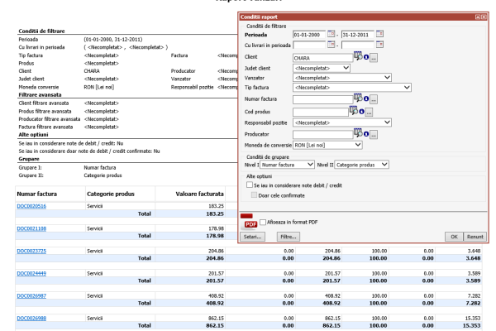Click the Setari... button
Screen dimensions: 496x331
[x=253, y=237]
